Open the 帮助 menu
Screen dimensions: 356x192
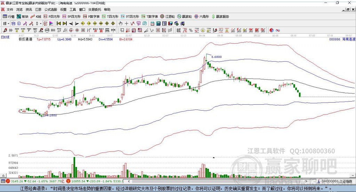pos(107,9)
